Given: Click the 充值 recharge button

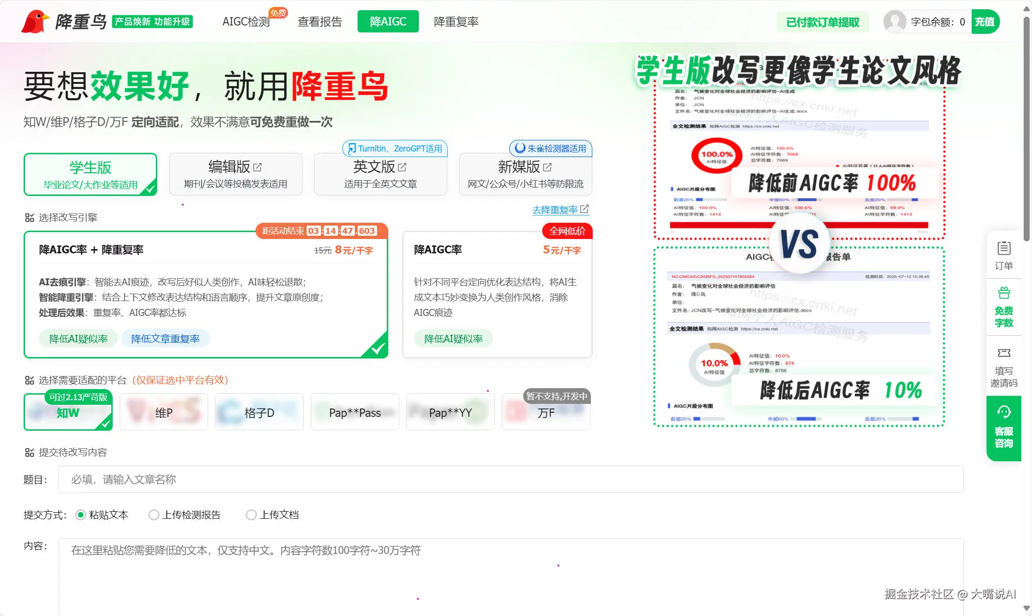Looking at the screenshot, I should 985,22.
